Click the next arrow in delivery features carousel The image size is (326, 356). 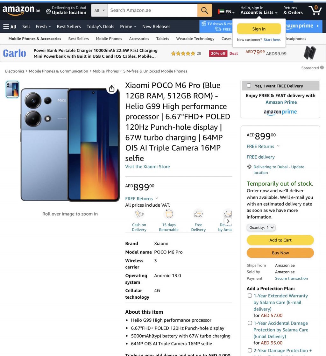(x=228, y=221)
